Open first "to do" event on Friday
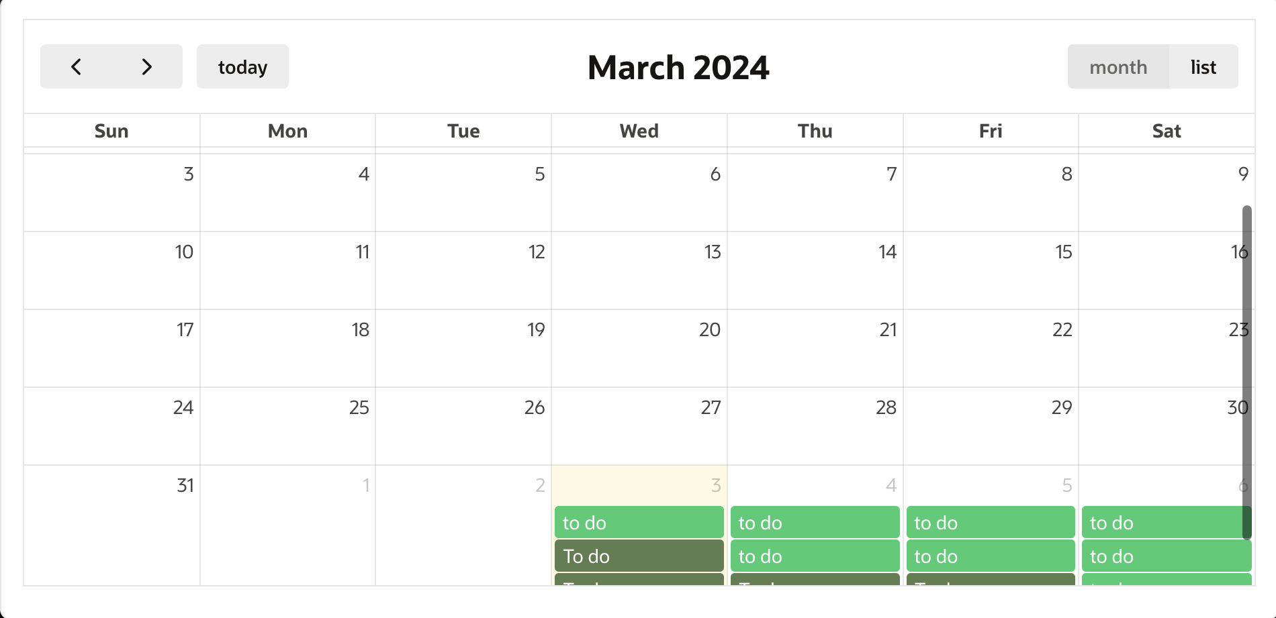 (991, 522)
